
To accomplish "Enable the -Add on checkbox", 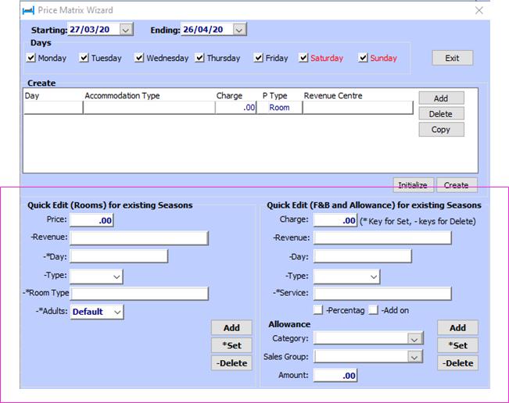I will (x=374, y=309).
